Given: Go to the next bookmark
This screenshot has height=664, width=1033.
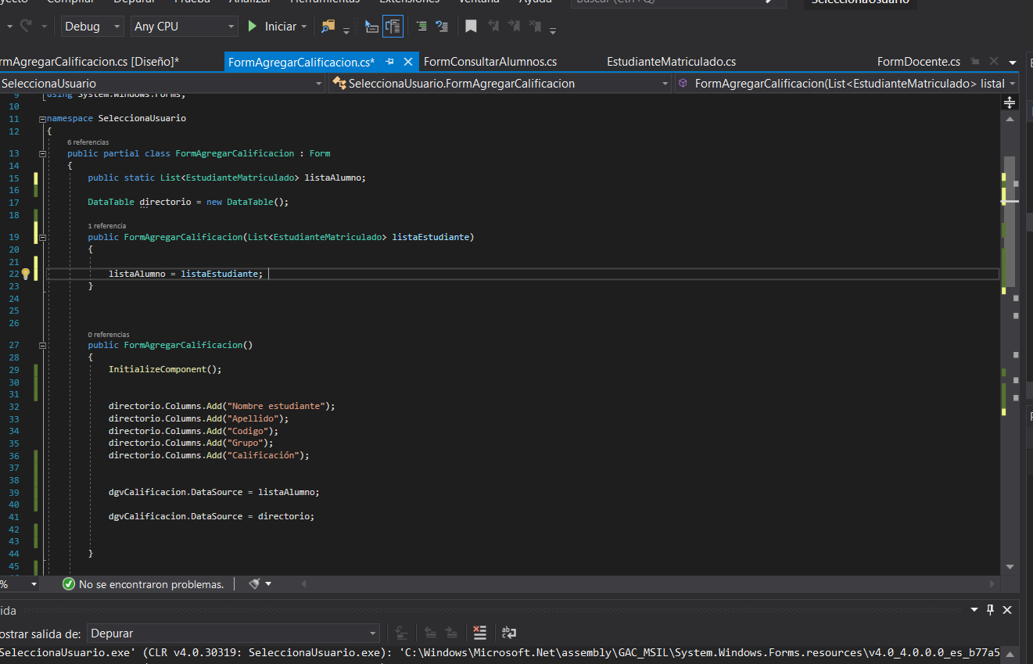Looking at the screenshot, I should [x=514, y=27].
